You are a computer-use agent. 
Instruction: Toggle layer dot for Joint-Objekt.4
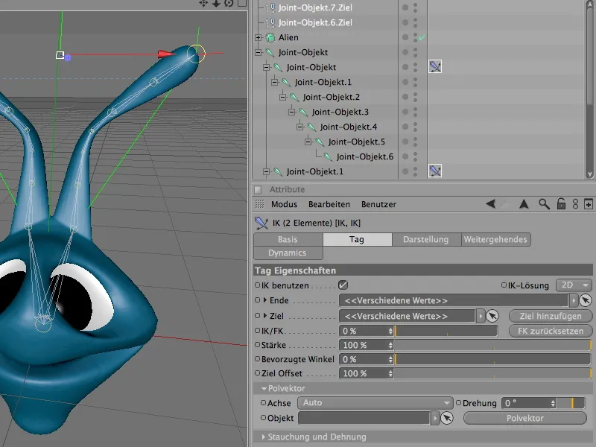pos(405,127)
